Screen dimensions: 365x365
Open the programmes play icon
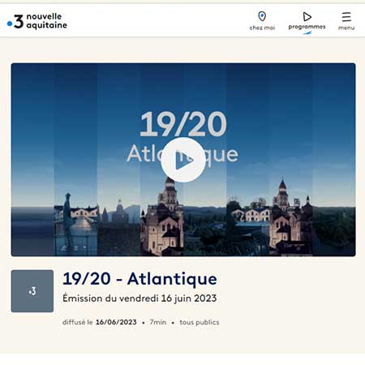(307, 16)
